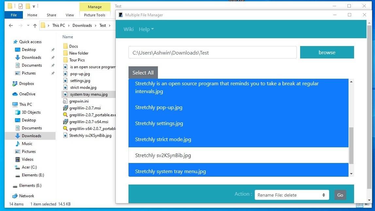
Task: Expand the chevron after Downloads in the Explorer address bar
Action: pos(95,25)
